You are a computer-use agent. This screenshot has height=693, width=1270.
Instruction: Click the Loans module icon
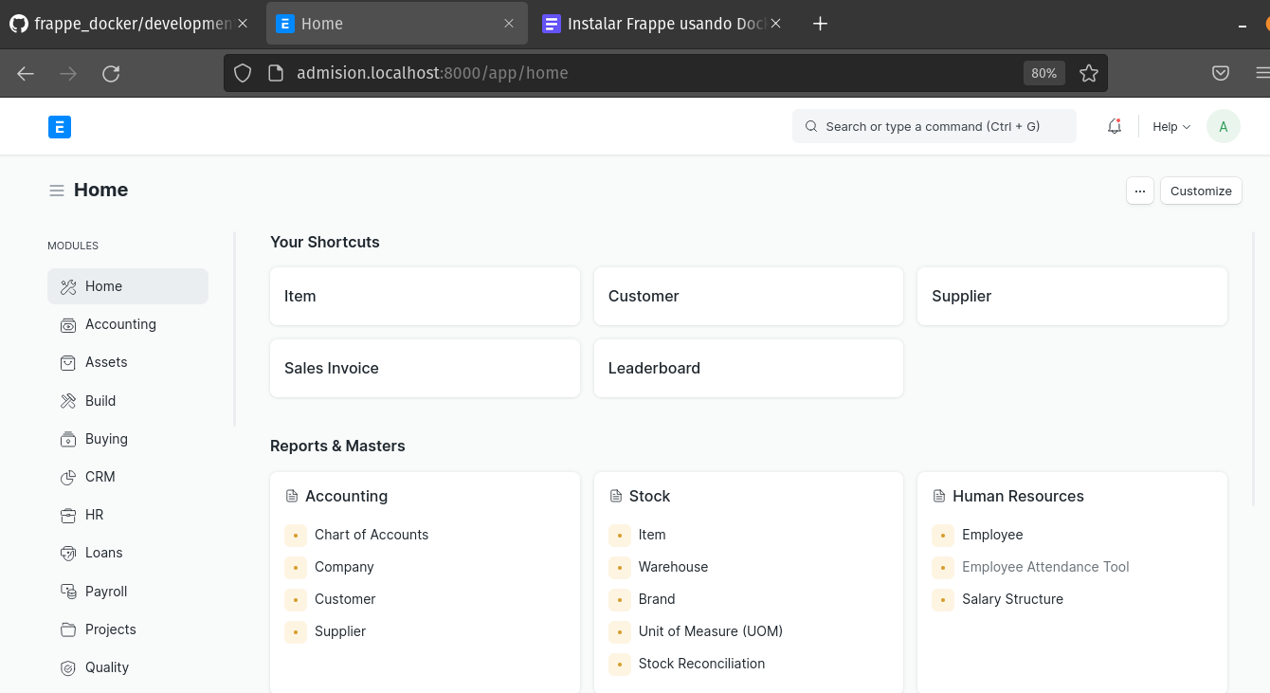(x=68, y=553)
